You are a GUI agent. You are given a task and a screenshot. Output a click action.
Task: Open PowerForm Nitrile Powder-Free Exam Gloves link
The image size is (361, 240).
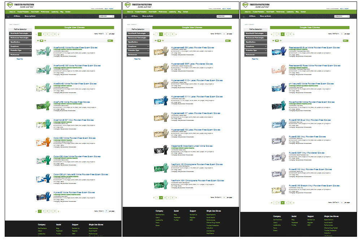pos(312,102)
